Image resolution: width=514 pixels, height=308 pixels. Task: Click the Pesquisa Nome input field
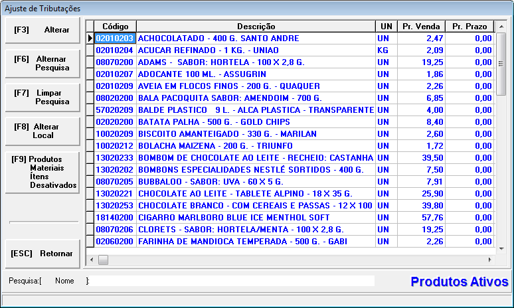[232, 281]
